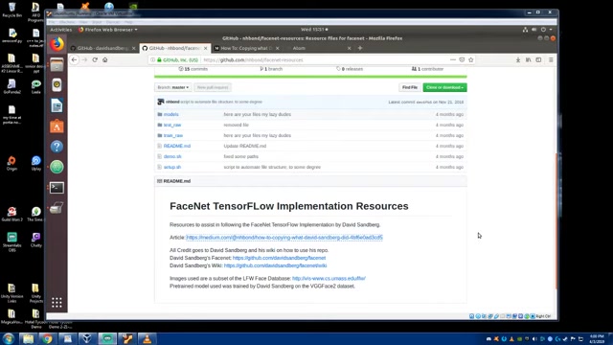
Task: Close the 'How To: Copying what' tab
Action: coord(277,48)
